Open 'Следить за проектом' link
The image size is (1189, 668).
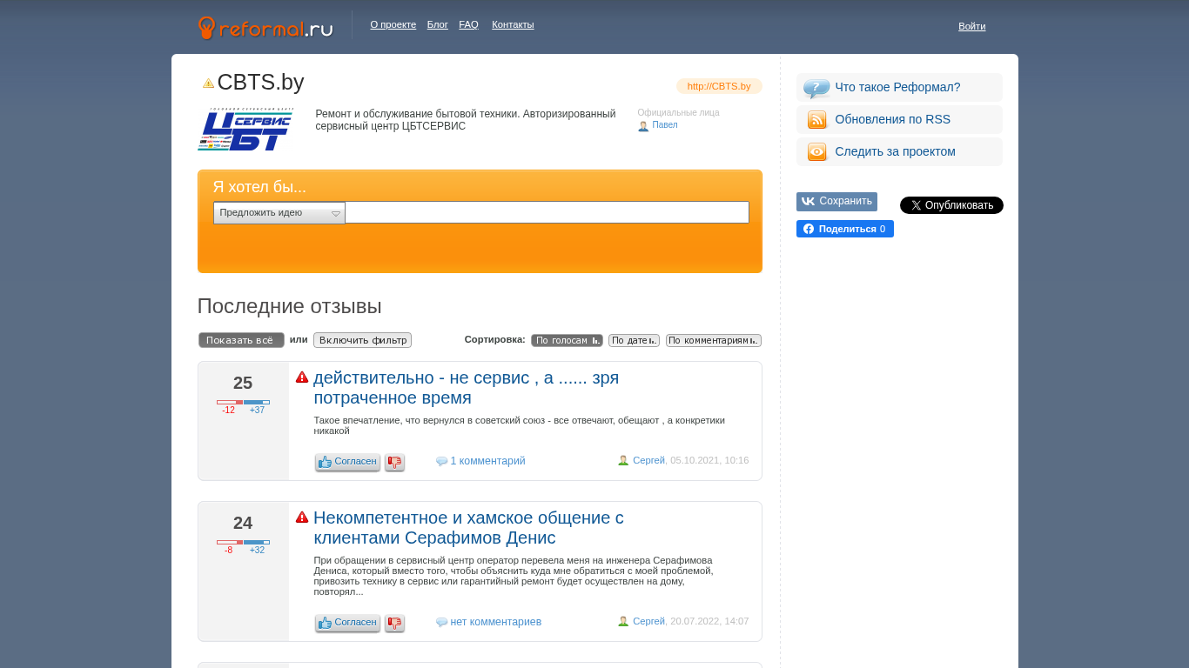point(895,151)
